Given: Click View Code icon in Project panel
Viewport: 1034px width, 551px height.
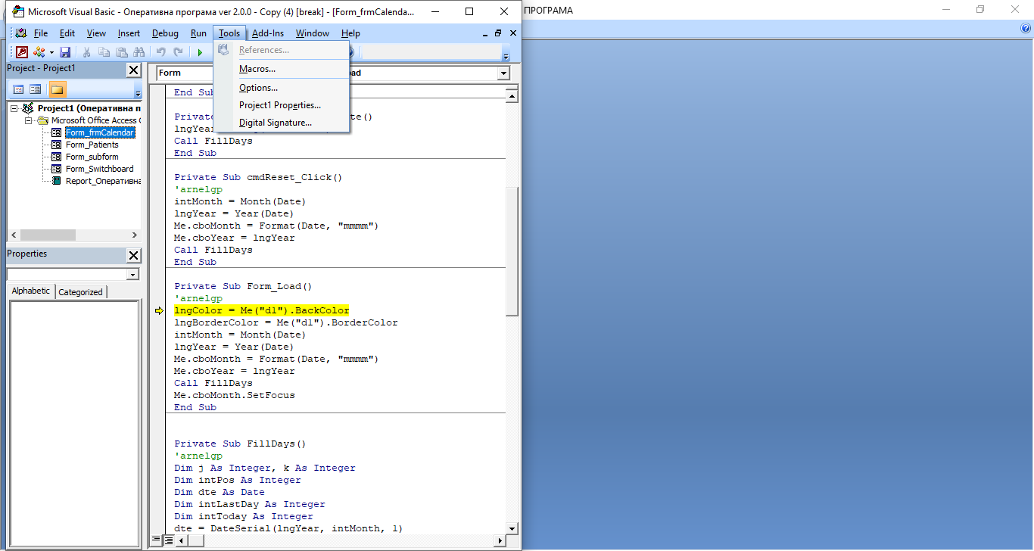Looking at the screenshot, I should [x=18, y=89].
